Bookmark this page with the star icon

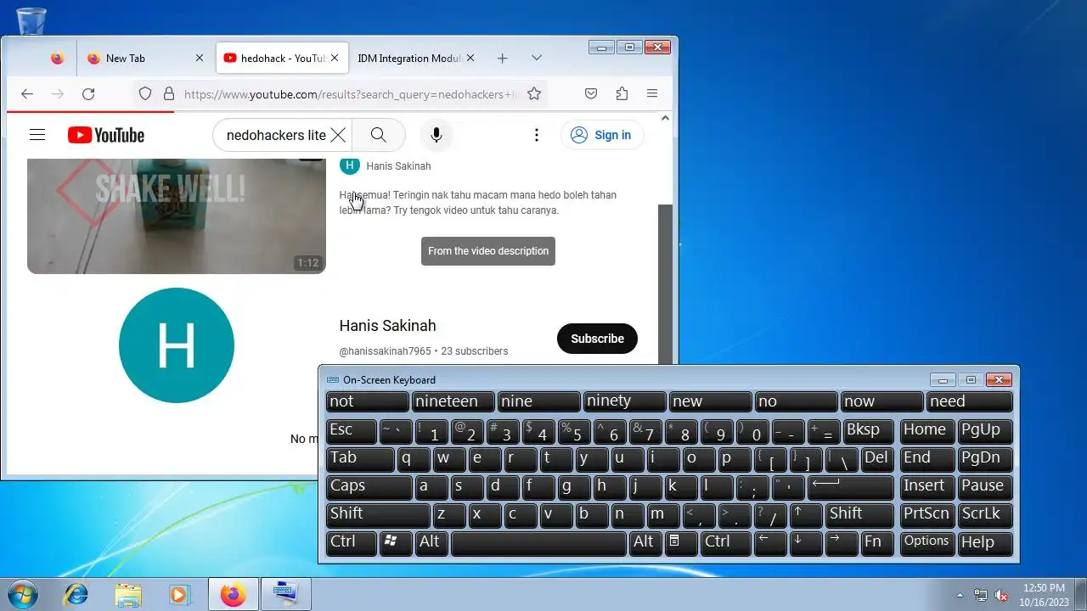534,94
